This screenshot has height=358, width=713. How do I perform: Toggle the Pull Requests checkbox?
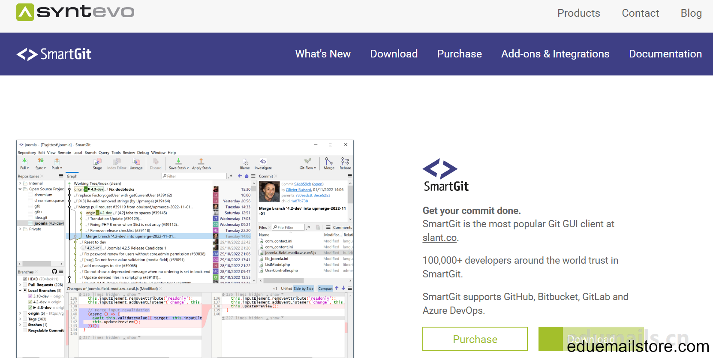tap(25, 285)
